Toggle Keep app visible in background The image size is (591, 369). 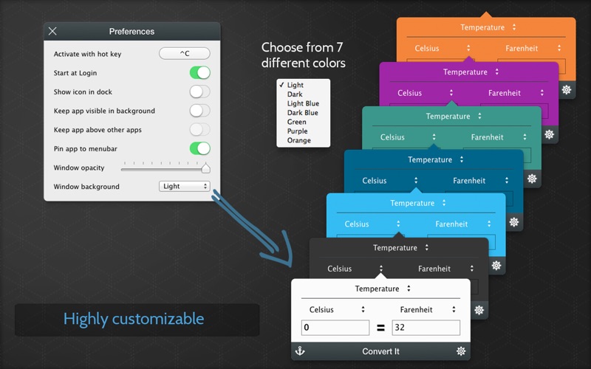tap(199, 111)
